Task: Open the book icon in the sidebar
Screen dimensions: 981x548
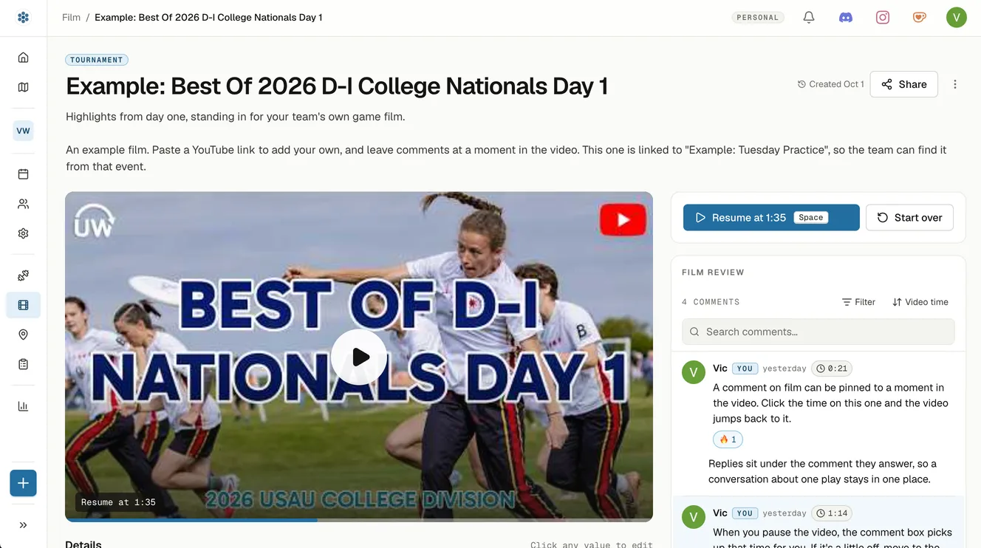Action: pos(23,87)
